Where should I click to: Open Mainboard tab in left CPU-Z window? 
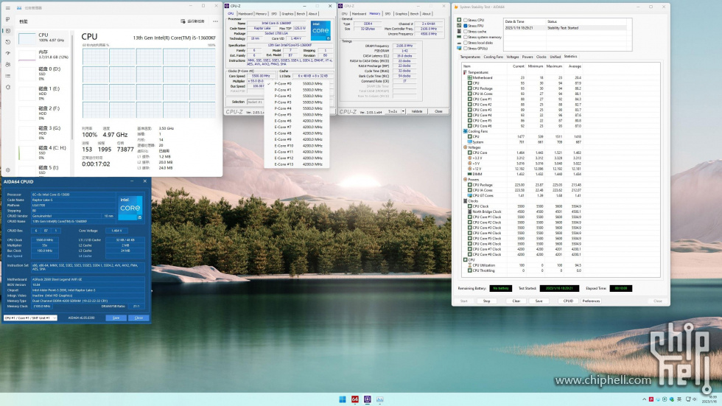pyautogui.click(x=245, y=14)
